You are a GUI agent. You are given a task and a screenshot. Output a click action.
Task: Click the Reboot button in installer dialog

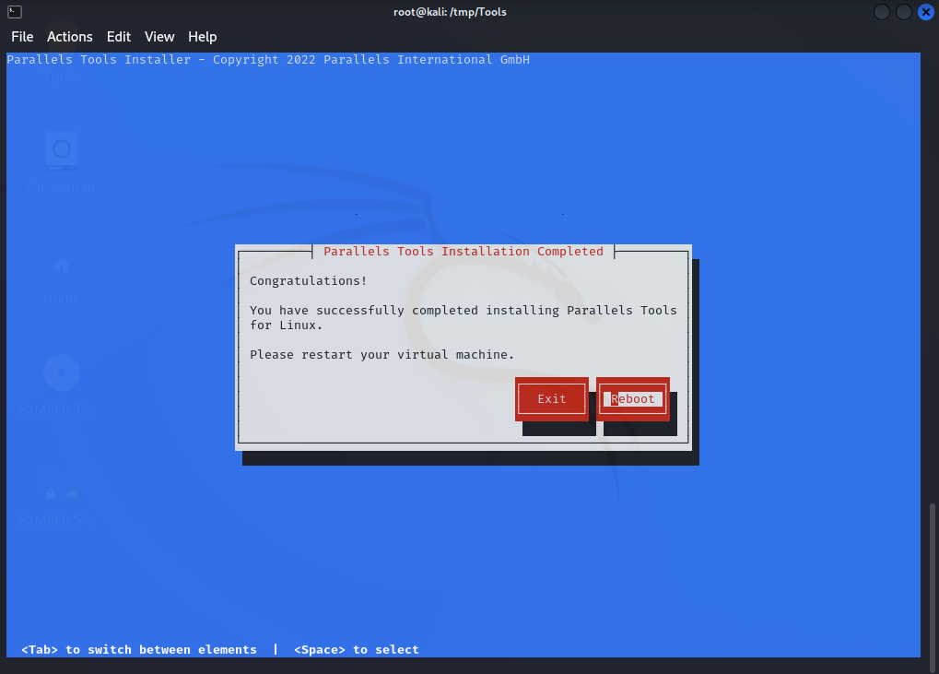[633, 399]
